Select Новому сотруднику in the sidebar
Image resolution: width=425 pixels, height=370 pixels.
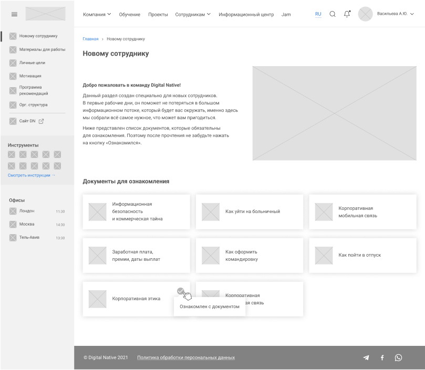[x=38, y=36]
